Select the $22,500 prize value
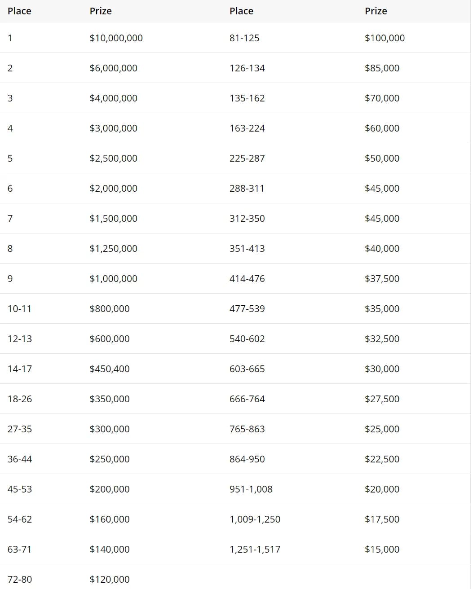The image size is (473, 589). (x=382, y=459)
